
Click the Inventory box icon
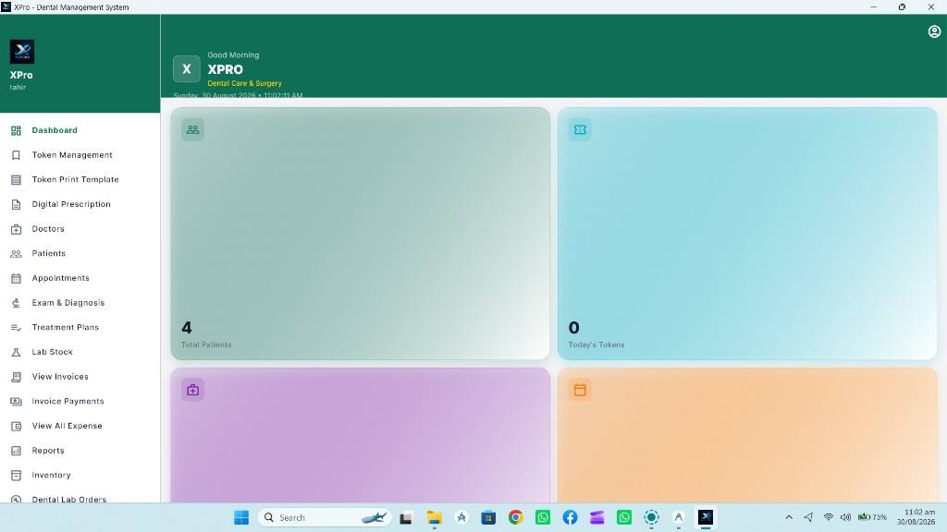coord(17,476)
